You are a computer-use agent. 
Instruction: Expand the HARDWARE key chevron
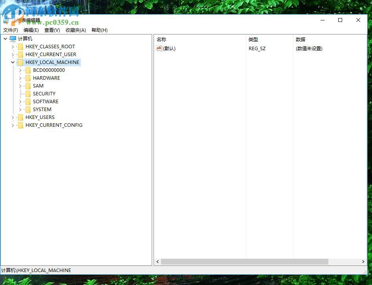point(20,78)
